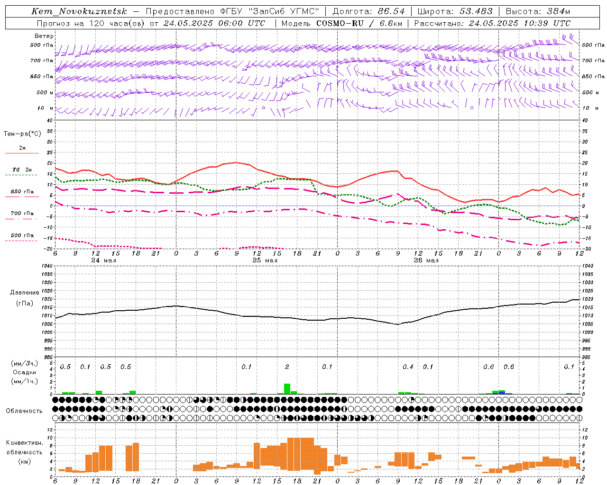The width and height of the screenshot is (607, 485).
Task: Select the model label COSMO-RU / 6.6км
Action: point(359,23)
